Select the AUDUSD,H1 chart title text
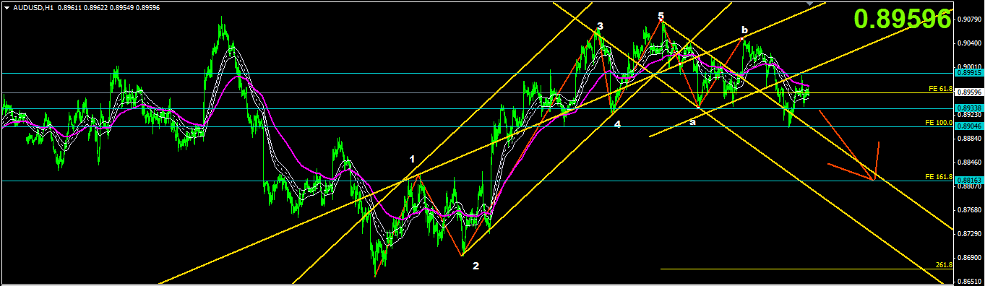 point(33,7)
